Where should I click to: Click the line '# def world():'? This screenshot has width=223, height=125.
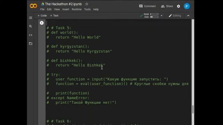click(x=62, y=33)
